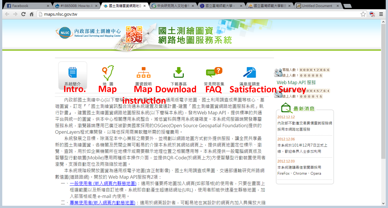The image size is (388, 208).
Task: Open the 滿意度調查 survey pen icon
Action: click(x=250, y=72)
